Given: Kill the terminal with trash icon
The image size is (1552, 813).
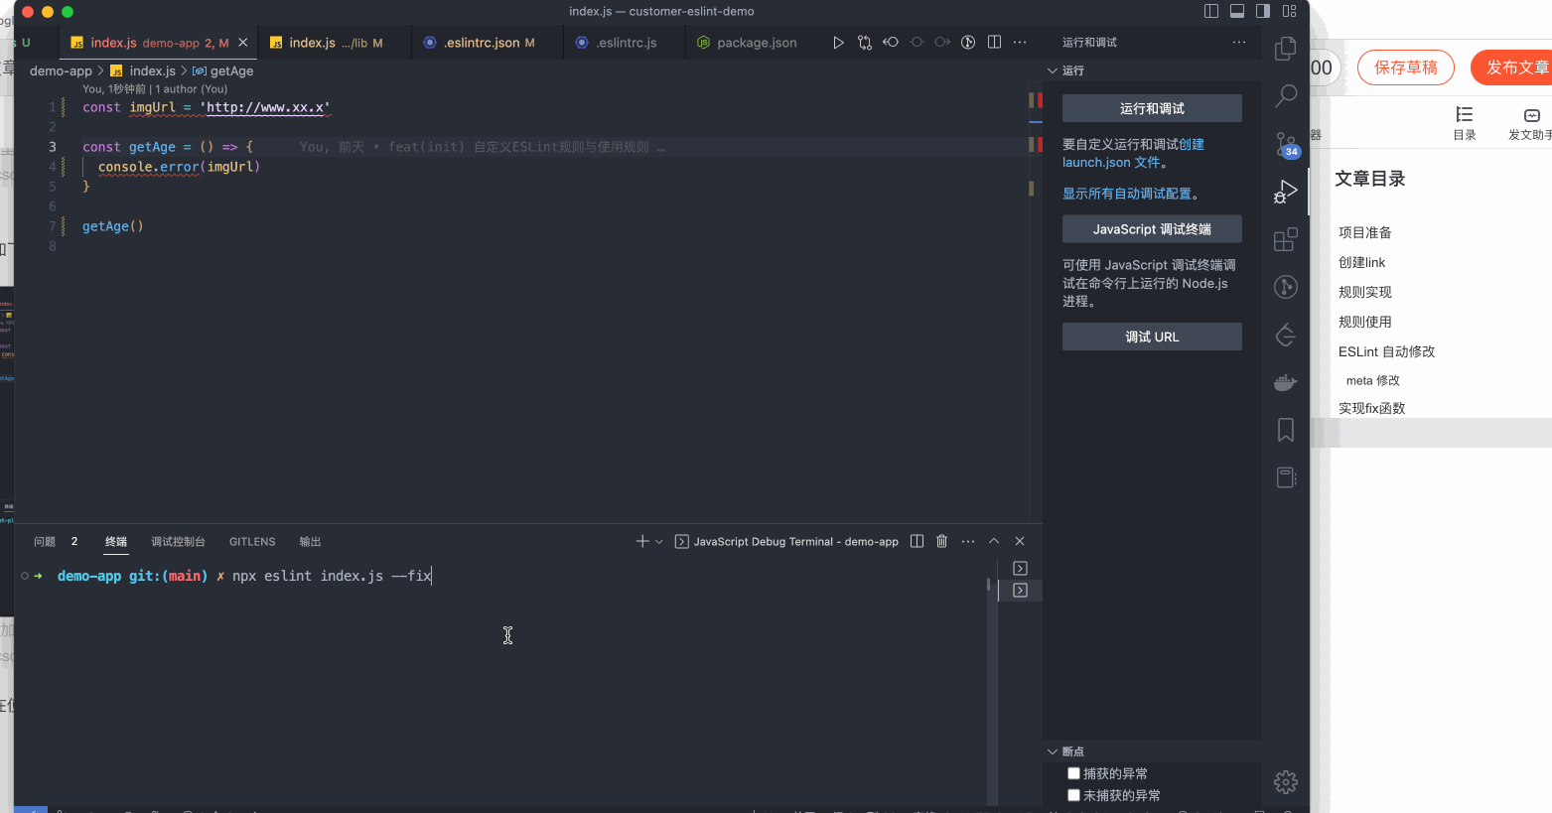Looking at the screenshot, I should 942,541.
